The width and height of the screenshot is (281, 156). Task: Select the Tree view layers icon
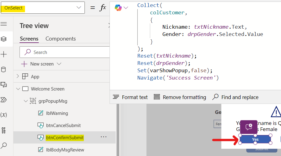(x=4, y=39)
